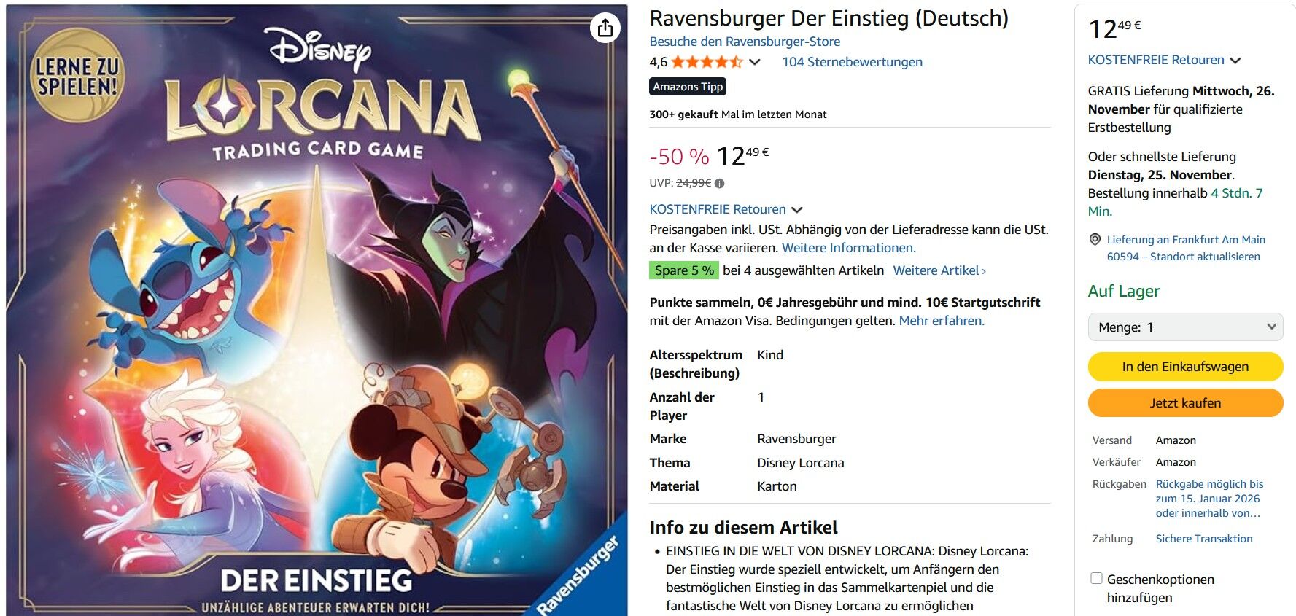Click the Rückgabe möglich bis return policy link

(1209, 499)
